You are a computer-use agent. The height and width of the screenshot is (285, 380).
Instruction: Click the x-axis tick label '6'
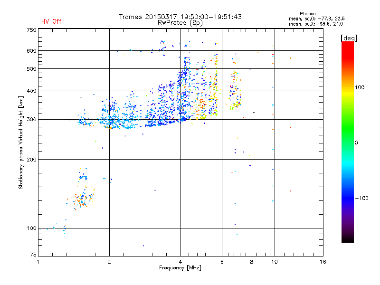[x=222, y=262]
